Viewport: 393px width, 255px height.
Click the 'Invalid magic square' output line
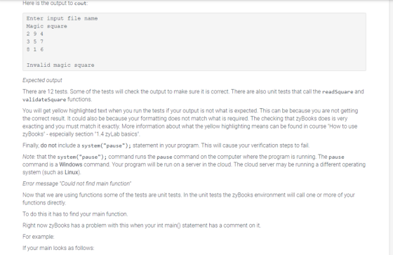[60, 65]
